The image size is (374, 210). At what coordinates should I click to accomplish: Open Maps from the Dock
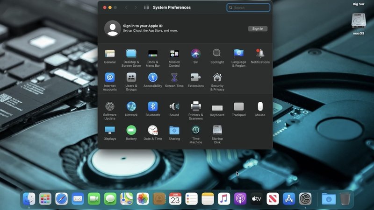click(126, 199)
